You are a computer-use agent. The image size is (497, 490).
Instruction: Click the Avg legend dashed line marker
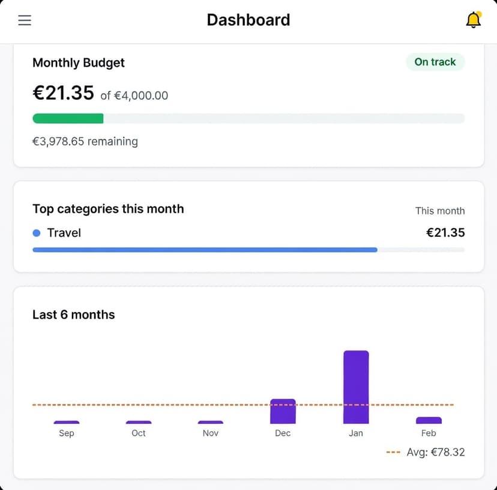point(393,452)
